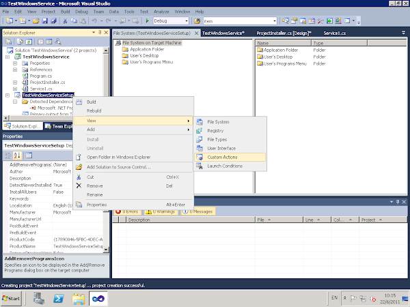
Task: Click the Open File toolbar icon
Action: (36, 21)
